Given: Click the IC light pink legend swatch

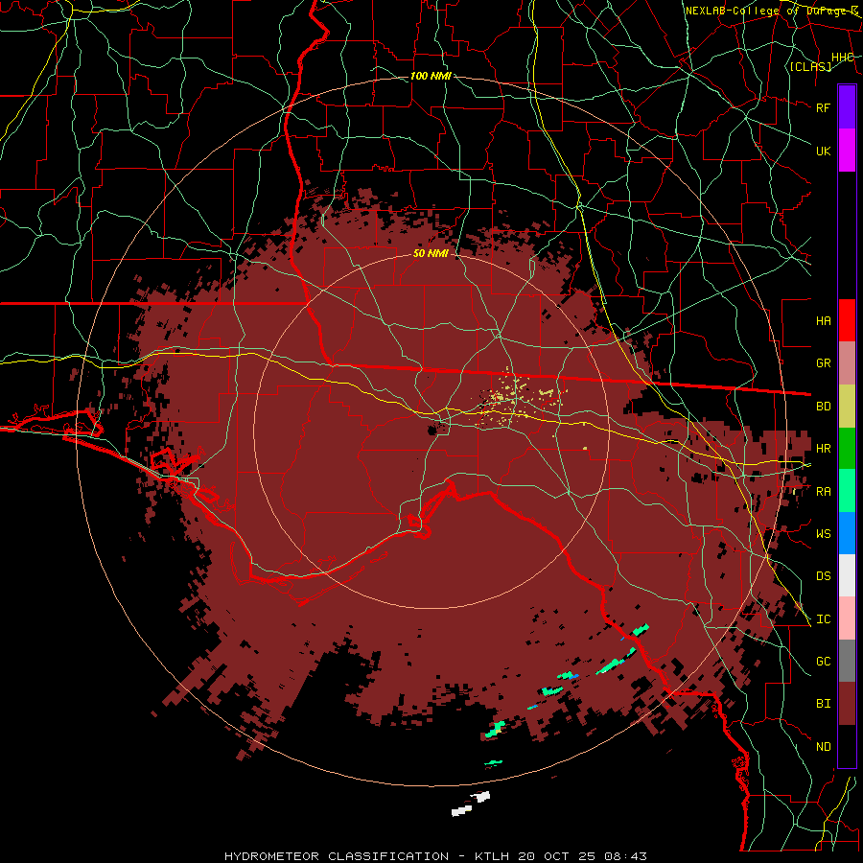Looking at the screenshot, I should (x=847, y=618).
